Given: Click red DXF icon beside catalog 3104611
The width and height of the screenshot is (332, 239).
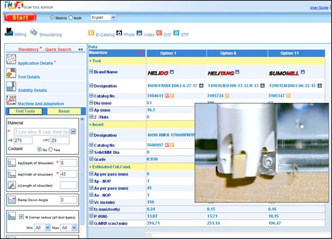Looking at the screenshot, I should (167, 96).
